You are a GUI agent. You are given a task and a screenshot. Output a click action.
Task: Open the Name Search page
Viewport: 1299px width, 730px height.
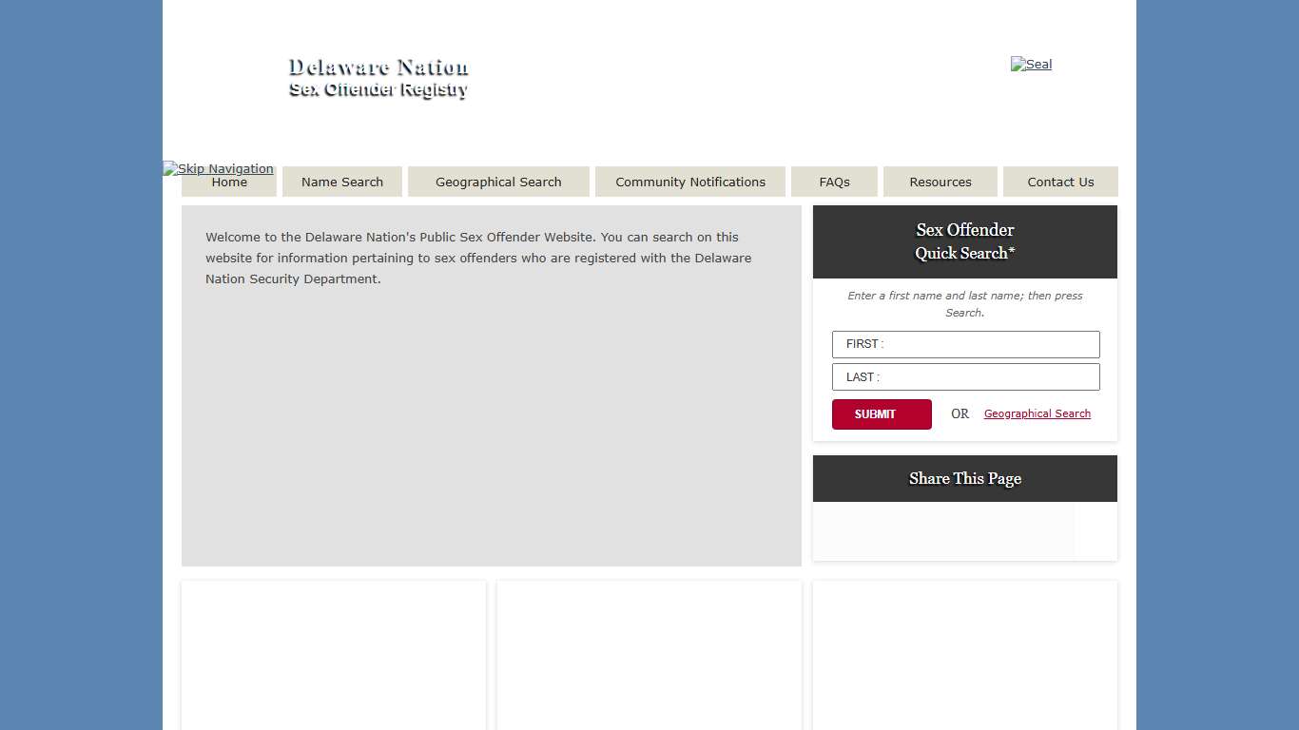tap(342, 182)
